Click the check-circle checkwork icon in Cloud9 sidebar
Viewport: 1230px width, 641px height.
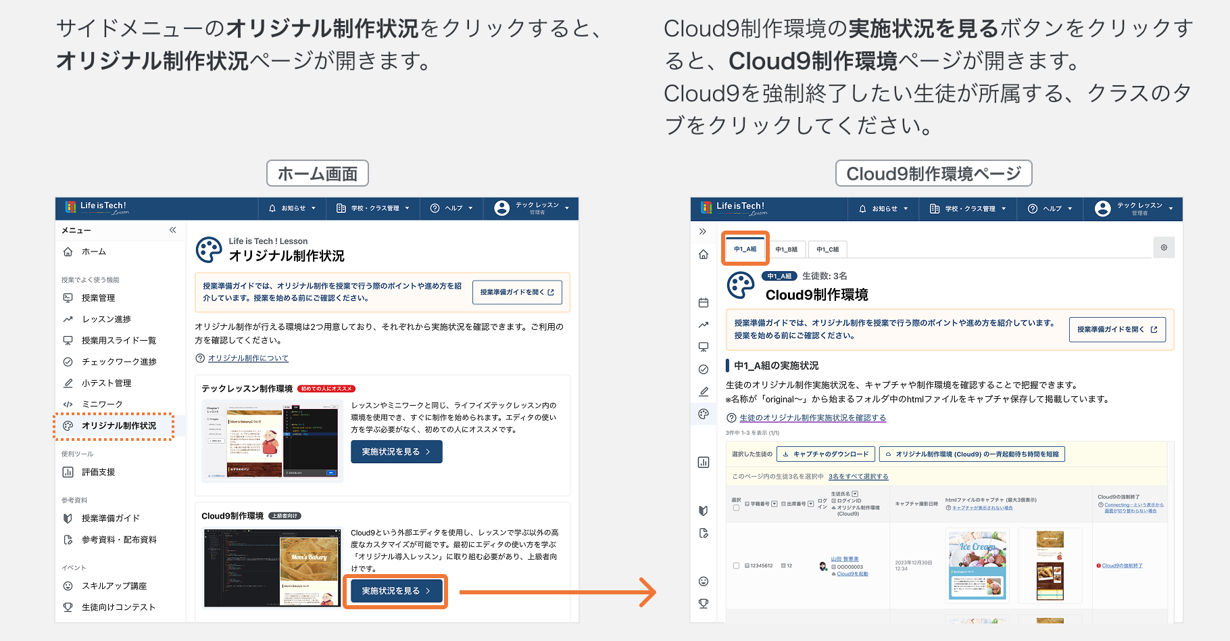[704, 369]
